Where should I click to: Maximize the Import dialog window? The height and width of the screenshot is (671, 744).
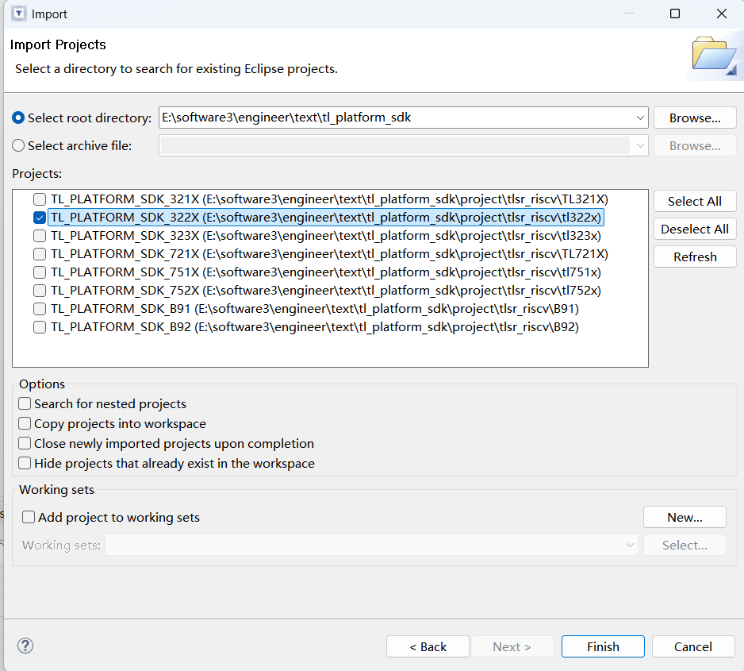click(x=675, y=13)
